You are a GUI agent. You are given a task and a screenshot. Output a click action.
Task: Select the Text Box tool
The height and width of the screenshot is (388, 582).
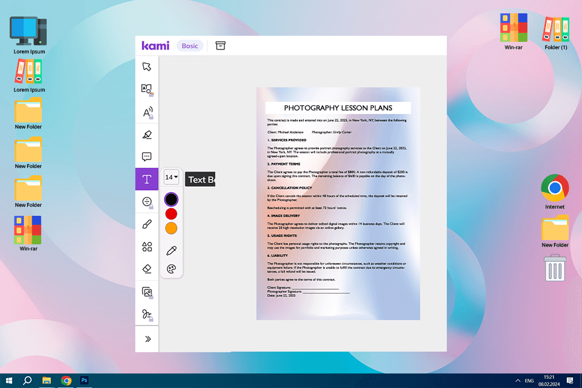click(x=147, y=179)
